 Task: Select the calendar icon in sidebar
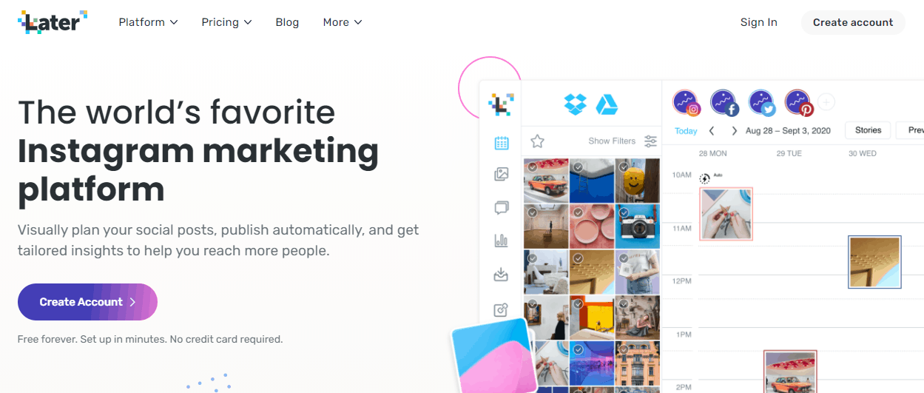point(501,143)
